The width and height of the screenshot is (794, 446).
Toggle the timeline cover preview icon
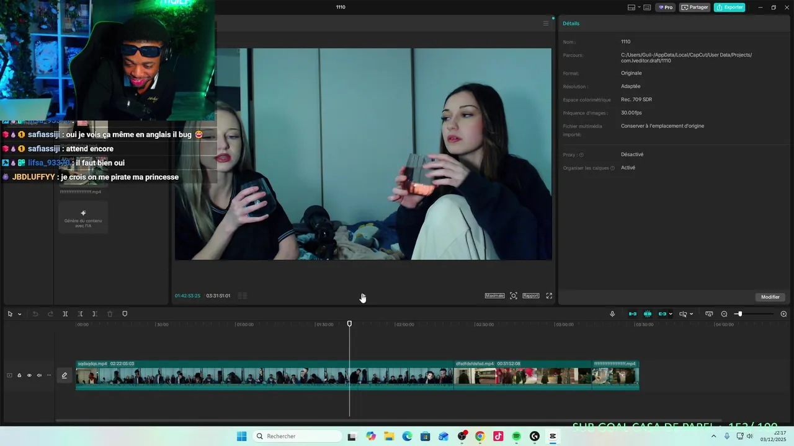[x=709, y=314]
